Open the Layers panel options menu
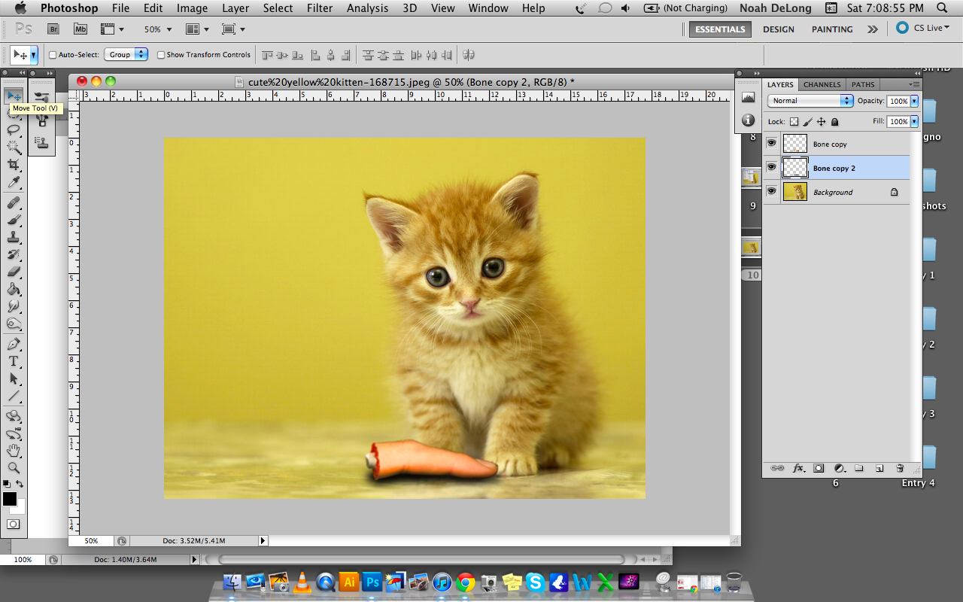The width and height of the screenshot is (963, 602). 913,84
